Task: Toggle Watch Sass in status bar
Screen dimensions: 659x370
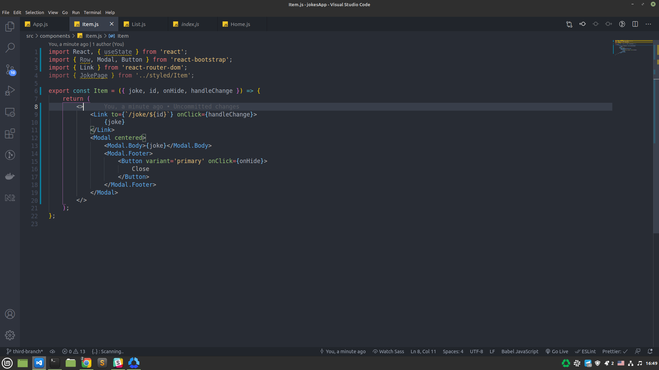Action: tap(388, 351)
